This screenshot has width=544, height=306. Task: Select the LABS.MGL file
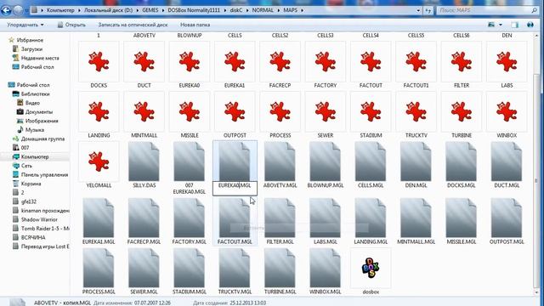pyautogui.click(x=326, y=221)
